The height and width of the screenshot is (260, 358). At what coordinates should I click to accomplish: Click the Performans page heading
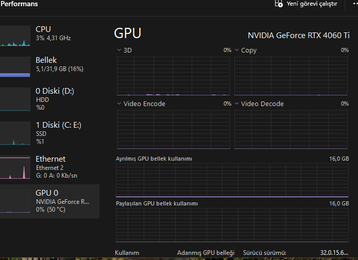coord(19,4)
